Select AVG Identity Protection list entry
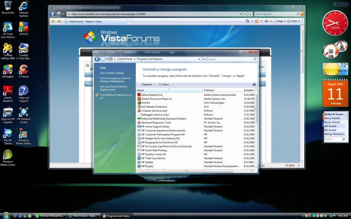This screenshot has height=219, width=351. 154,107
